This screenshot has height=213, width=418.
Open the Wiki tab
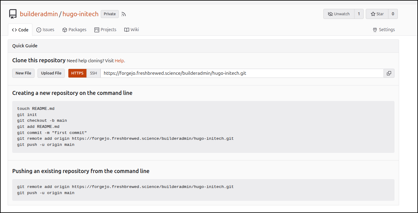pos(131,30)
